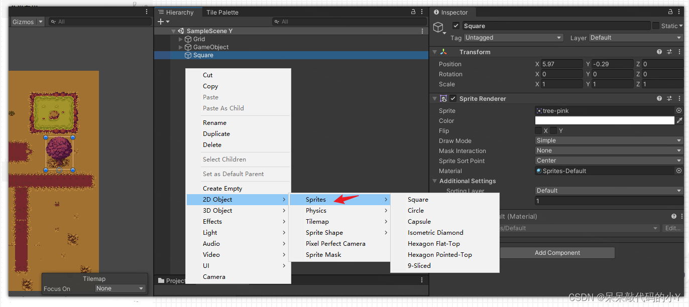Click object picker next to Sprites-Default material

(679, 171)
